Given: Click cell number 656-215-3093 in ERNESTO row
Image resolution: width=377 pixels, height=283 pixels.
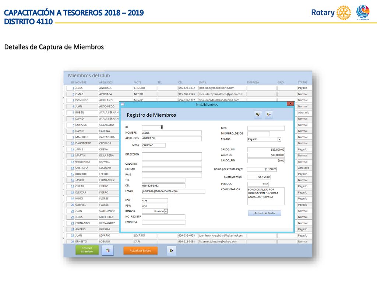Looking at the screenshot, I should pyautogui.click(x=187, y=242).
